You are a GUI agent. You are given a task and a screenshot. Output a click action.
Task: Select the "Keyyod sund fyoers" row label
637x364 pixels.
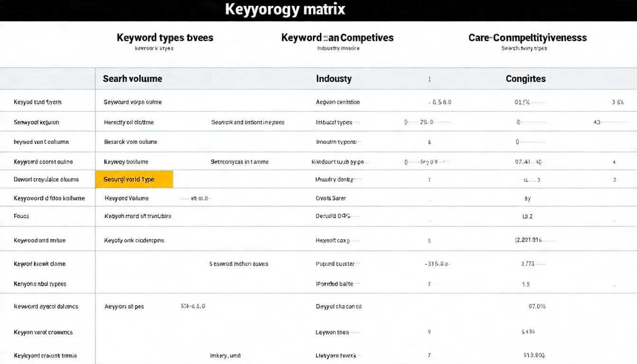(x=38, y=102)
